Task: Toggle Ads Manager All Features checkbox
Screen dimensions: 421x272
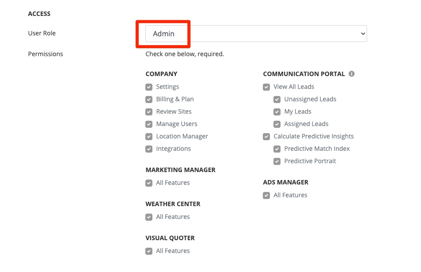Action: pyautogui.click(x=266, y=195)
